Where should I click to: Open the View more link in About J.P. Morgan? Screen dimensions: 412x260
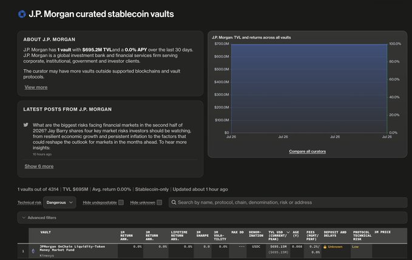(36, 87)
